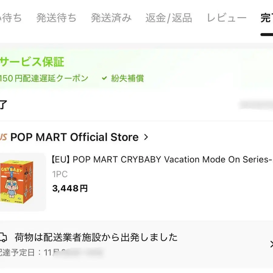Expand tracking details with the right chevron

tap(271, 244)
